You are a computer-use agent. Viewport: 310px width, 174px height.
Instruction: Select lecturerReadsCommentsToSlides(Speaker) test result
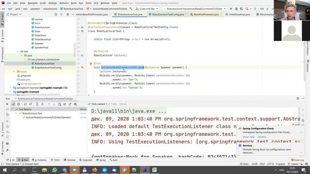coord(48,117)
